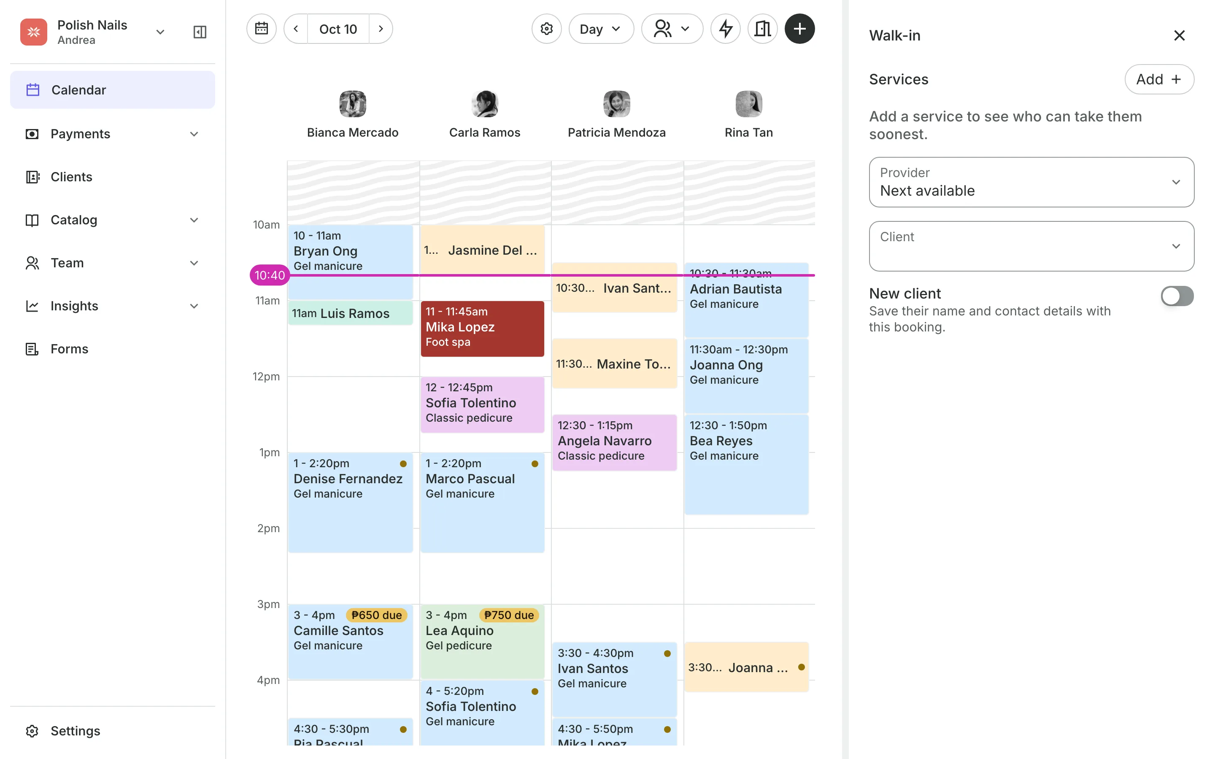
Task: Open Luis Ramos 11am appointment
Action: tap(351, 313)
